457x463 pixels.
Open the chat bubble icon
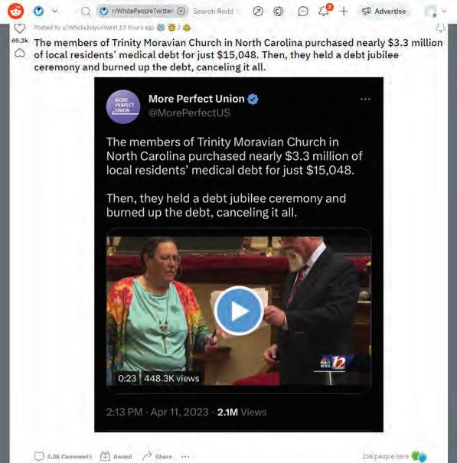tap(303, 11)
